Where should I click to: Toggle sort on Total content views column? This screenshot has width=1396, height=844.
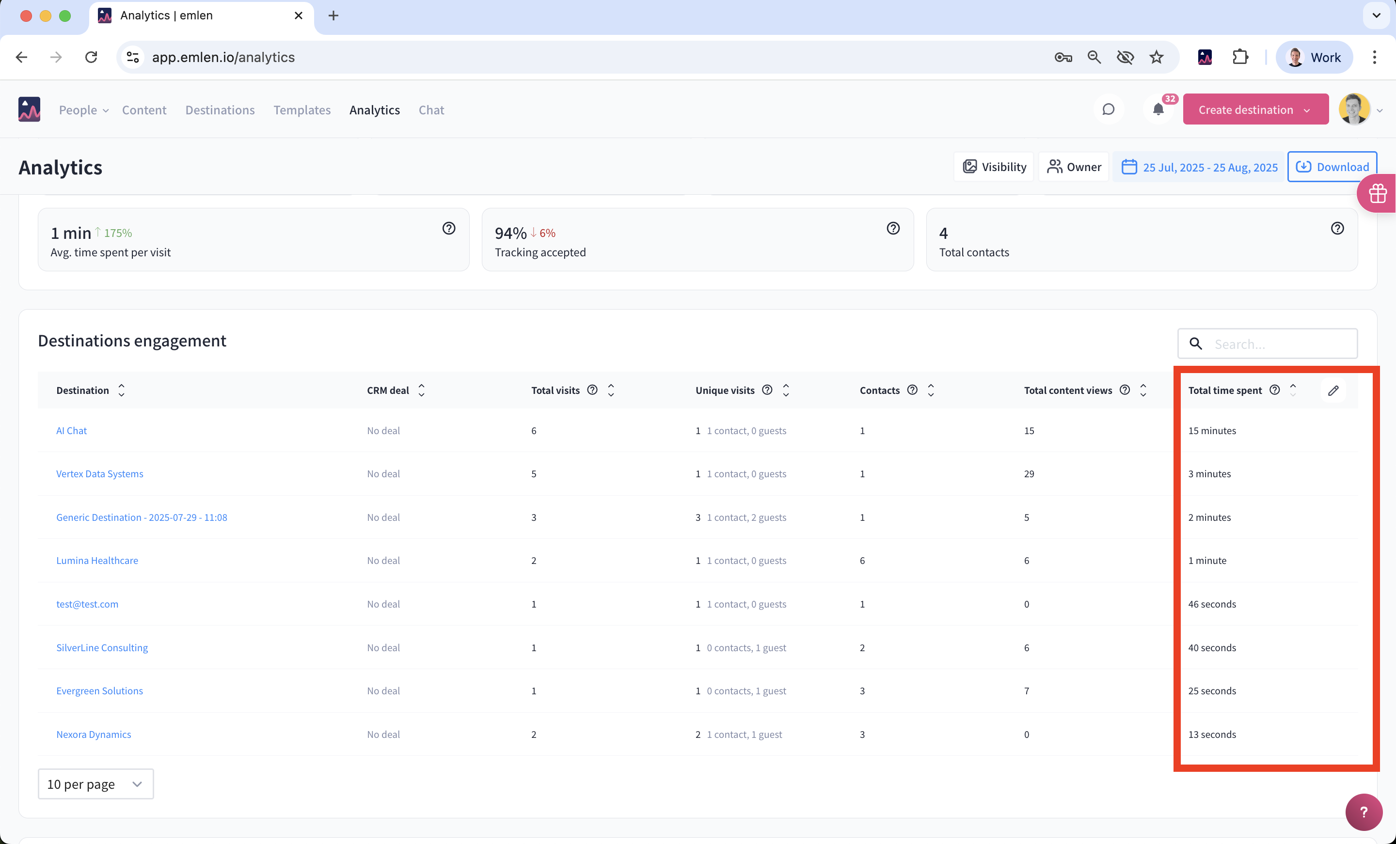coord(1143,391)
